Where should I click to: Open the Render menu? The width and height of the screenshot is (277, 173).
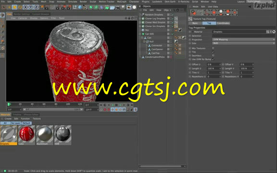tap(83, 1)
